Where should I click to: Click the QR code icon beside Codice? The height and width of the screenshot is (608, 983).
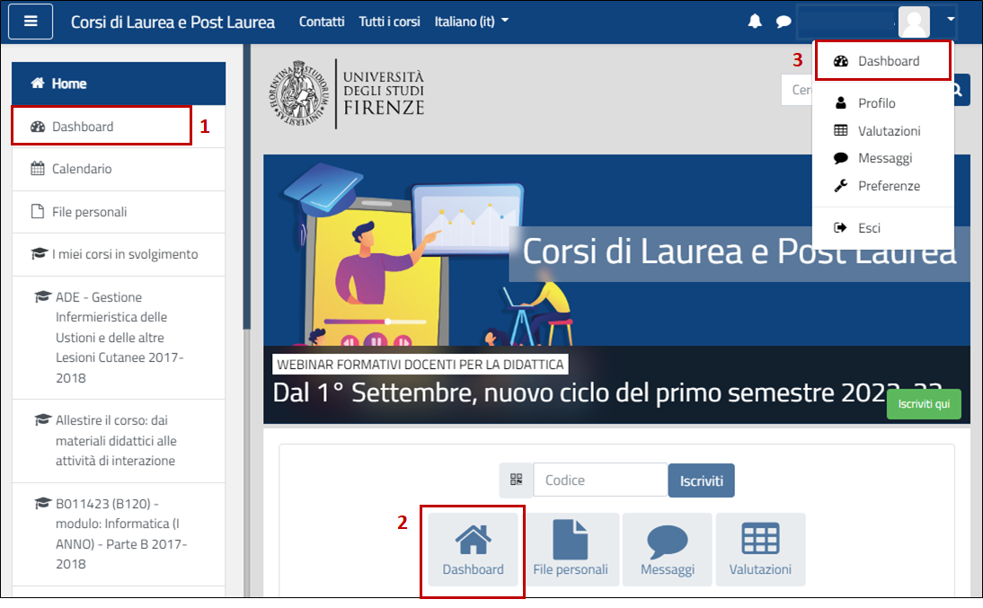tap(516, 480)
